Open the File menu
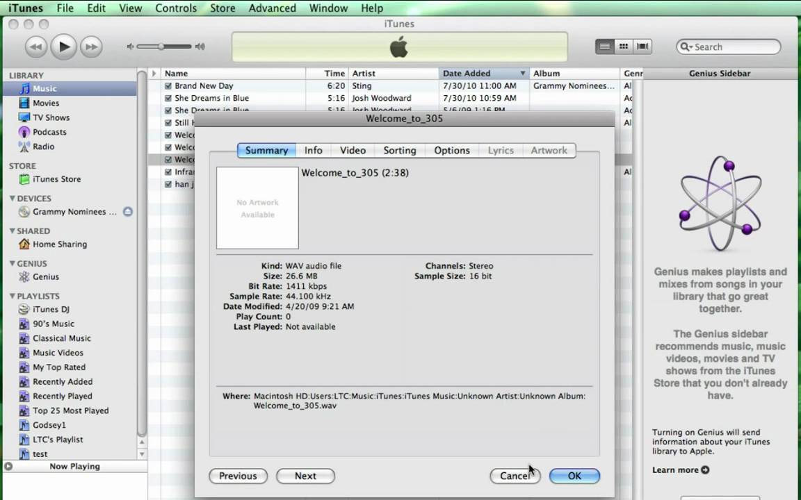The image size is (801, 500). pos(65,8)
